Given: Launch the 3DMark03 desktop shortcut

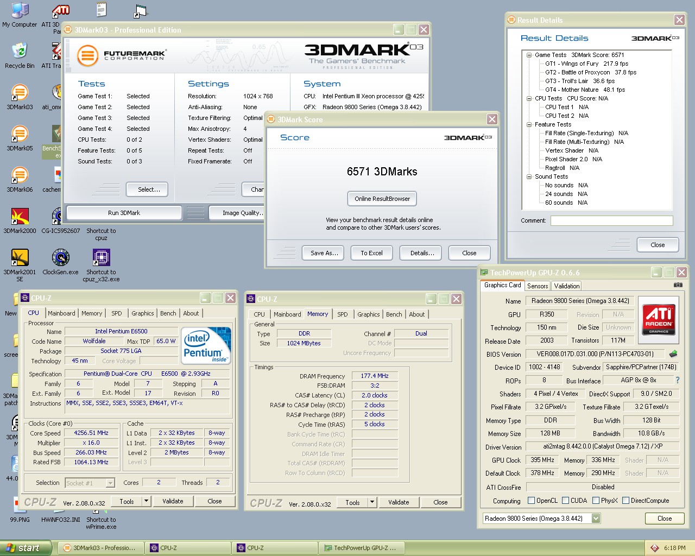Looking at the screenshot, I should pos(20,97).
